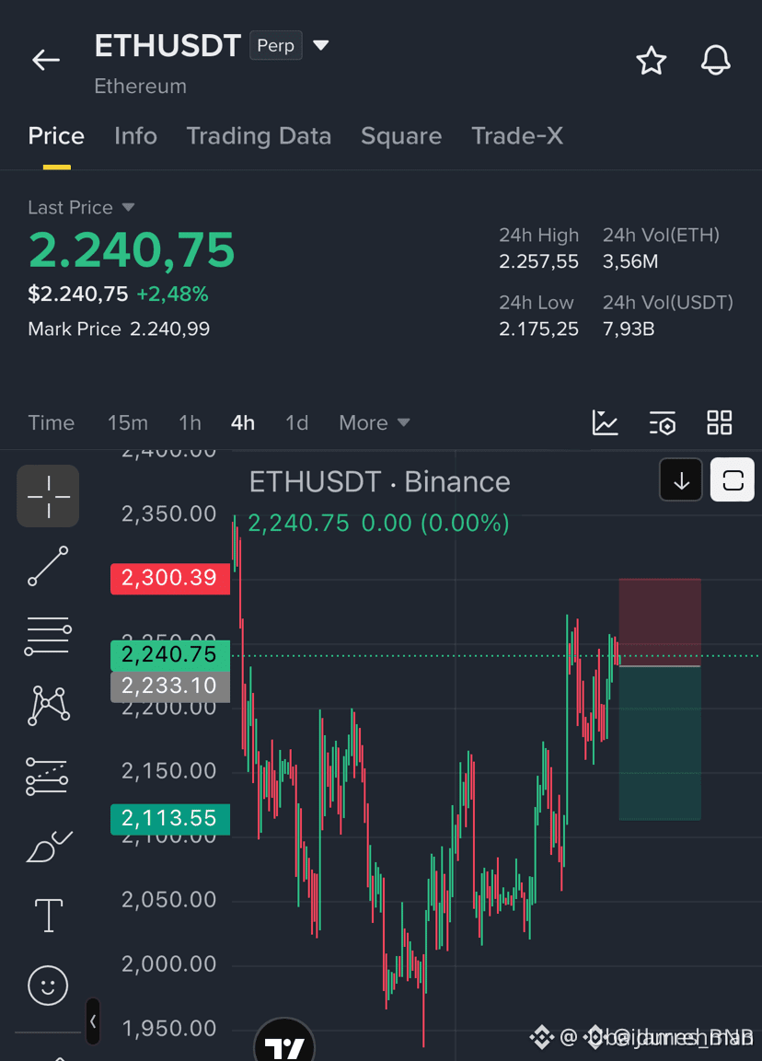Collapse the drawing toolbar arrow
The width and height of the screenshot is (762, 1061).
click(93, 1021)
